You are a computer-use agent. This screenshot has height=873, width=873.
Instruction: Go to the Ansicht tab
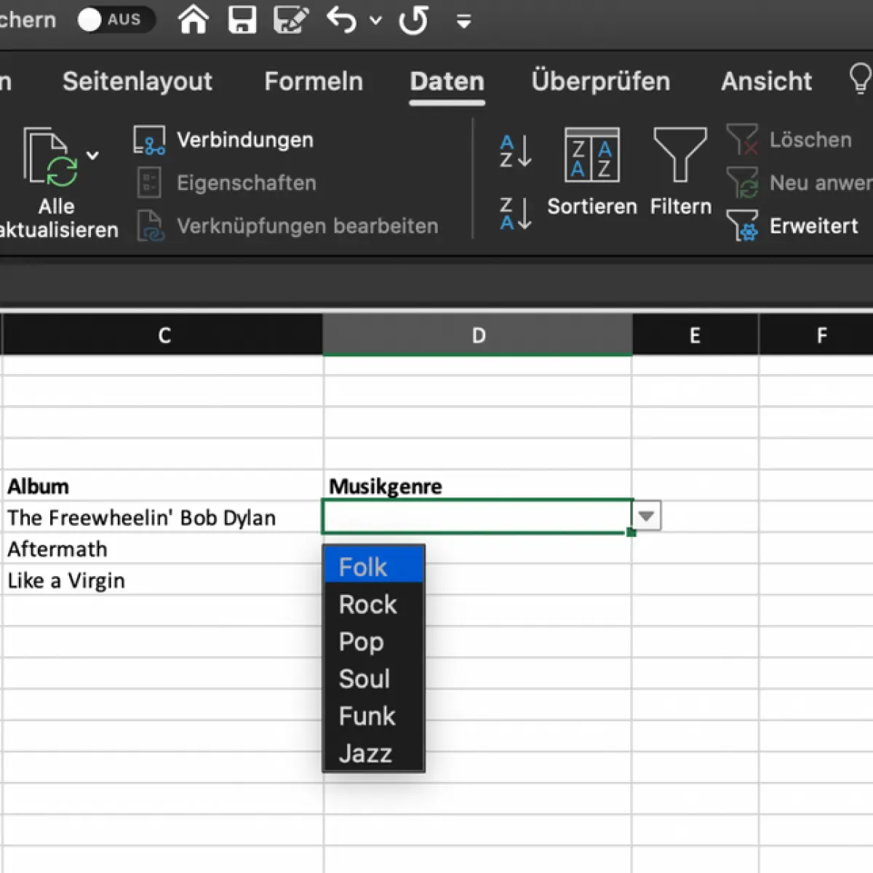[x=766, y=81]
